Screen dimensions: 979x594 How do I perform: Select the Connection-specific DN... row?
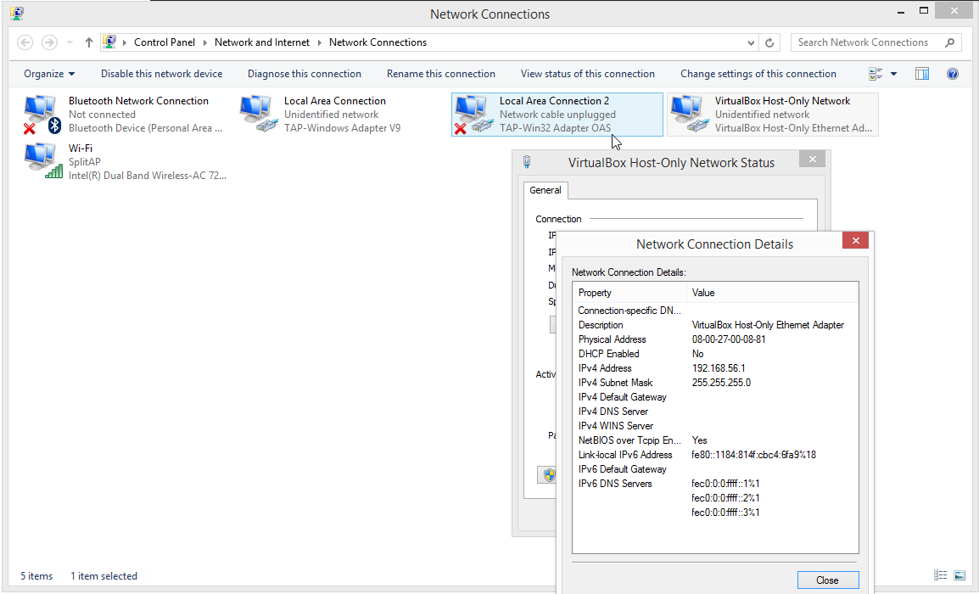715,311
